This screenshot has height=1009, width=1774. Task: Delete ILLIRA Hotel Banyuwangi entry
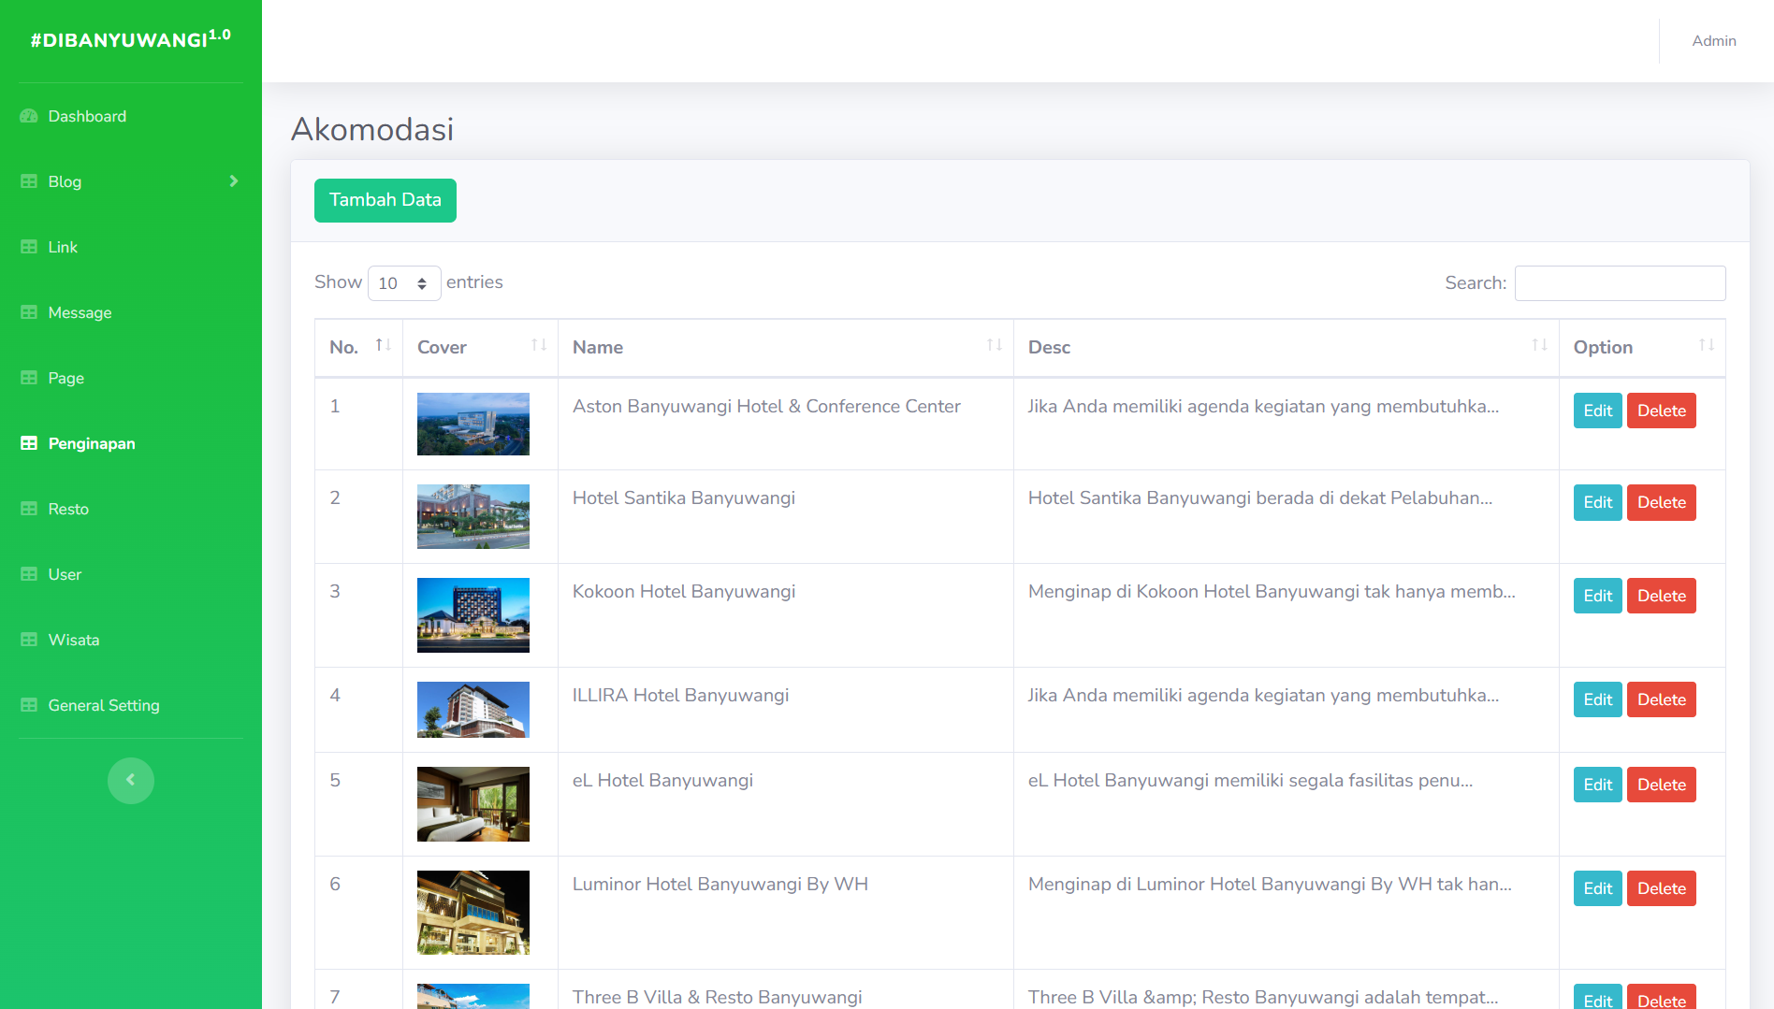(1661, 699)
